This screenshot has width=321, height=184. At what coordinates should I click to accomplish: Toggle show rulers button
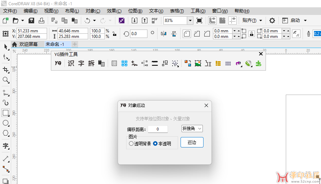[212, 21]
